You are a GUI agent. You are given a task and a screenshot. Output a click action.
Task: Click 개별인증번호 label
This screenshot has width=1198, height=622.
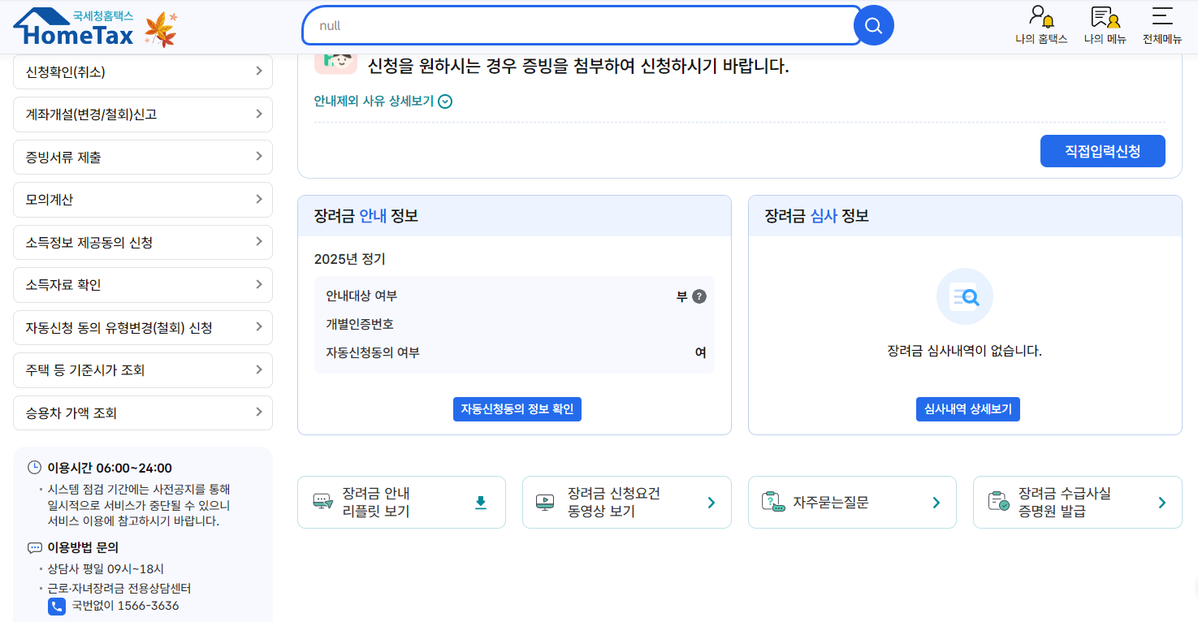pyautogui.click(x=360, y=324)
